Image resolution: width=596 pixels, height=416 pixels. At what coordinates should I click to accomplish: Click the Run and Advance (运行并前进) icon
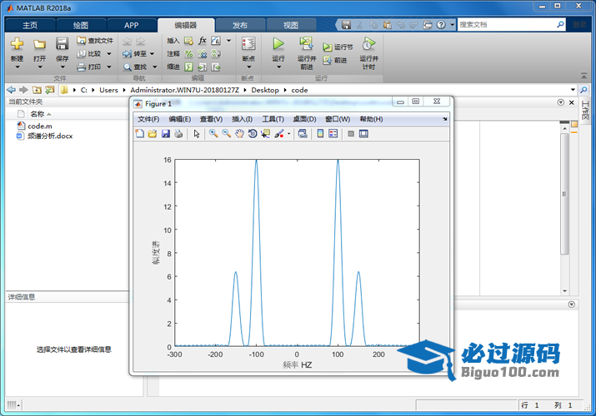pyautogui.click(x=307, y=43)
